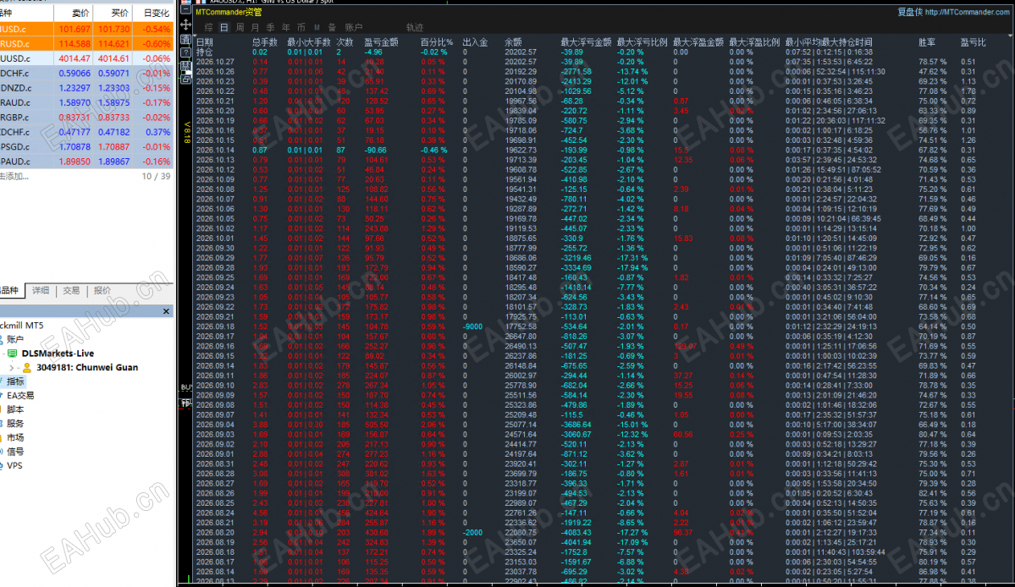The image size is (1015, 587).
Task: Select the 日 daily period tab
Action: pos(224,27)
